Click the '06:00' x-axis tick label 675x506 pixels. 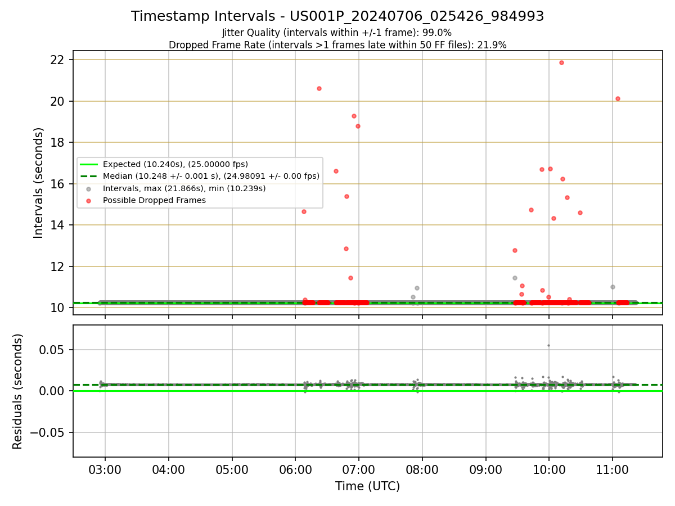tap(295, 469)
